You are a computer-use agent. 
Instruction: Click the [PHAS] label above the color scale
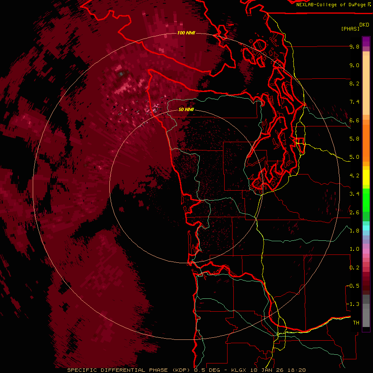point(350,29)
